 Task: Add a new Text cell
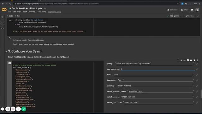tap(18, 16)
